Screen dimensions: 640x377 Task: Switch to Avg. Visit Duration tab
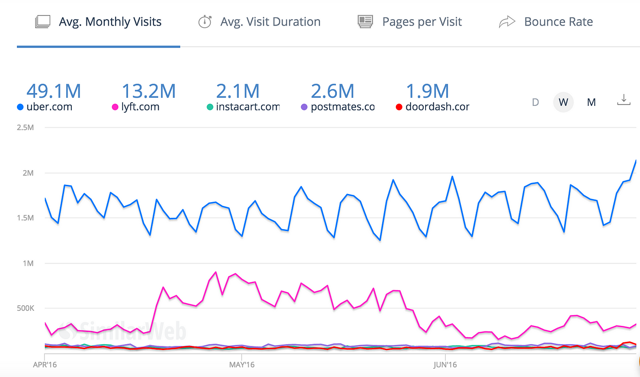[259, 22]
